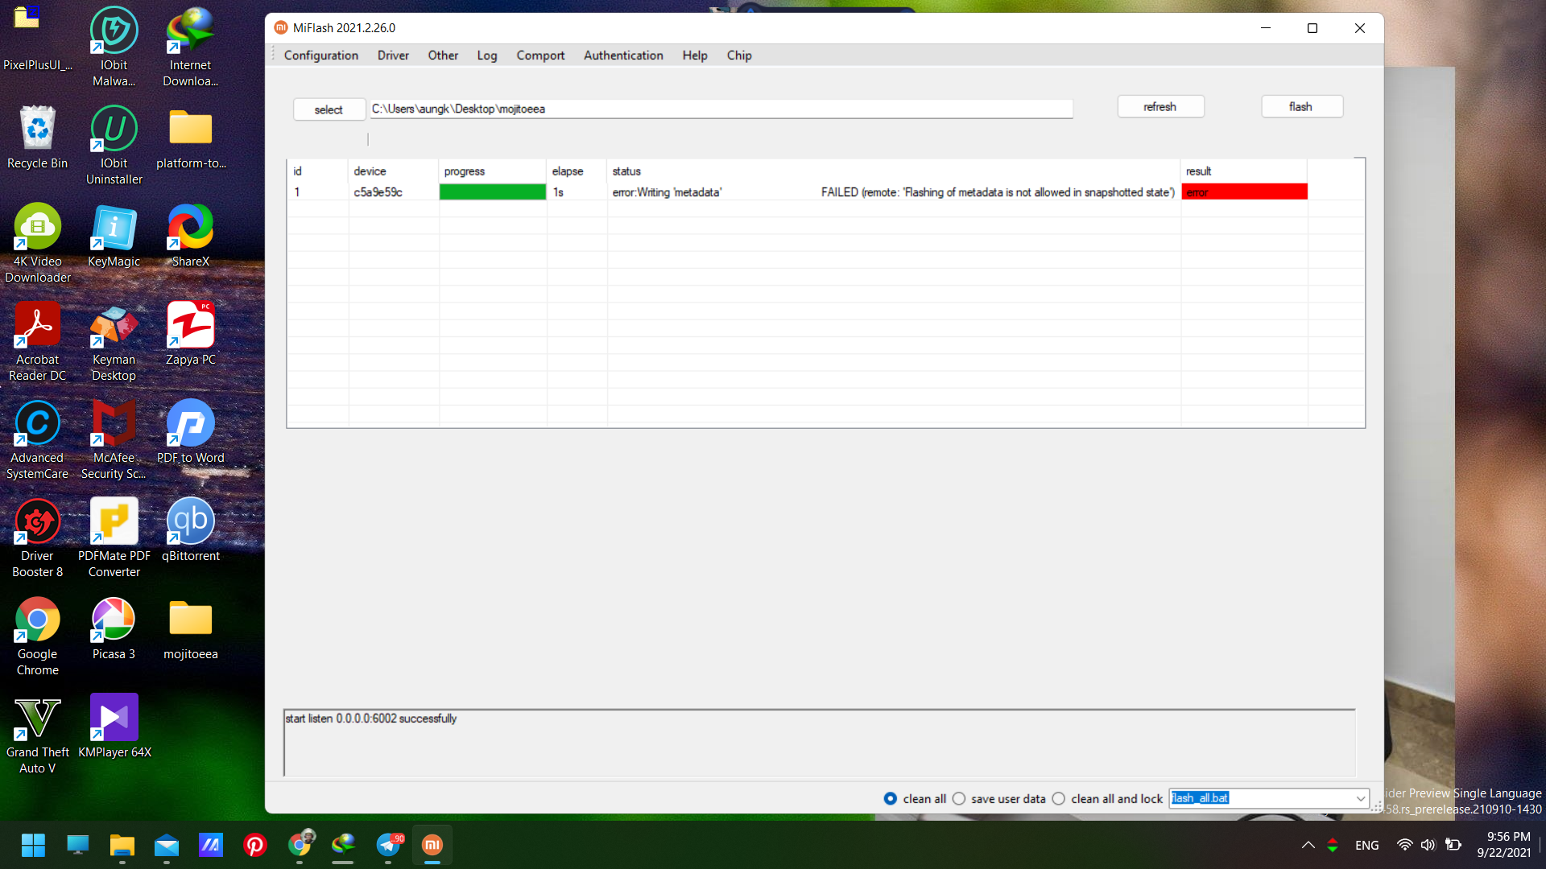Open the Driver menu
Screen dimensions: 1546x869
click(393, 55)
